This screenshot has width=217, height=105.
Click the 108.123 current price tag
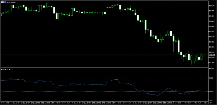pos(212,55)
